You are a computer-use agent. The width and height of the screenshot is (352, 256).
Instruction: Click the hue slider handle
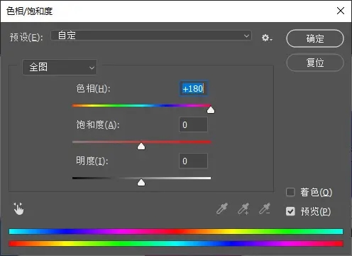pos(211,110)
